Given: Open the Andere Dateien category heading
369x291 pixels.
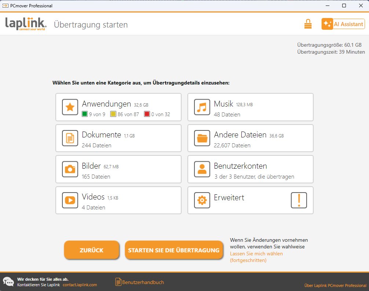Looking at the screenshot, I should tap(240, 134).
